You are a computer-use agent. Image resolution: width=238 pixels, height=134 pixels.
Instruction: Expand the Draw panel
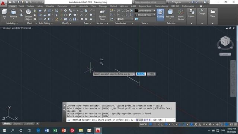pos(87,23)
